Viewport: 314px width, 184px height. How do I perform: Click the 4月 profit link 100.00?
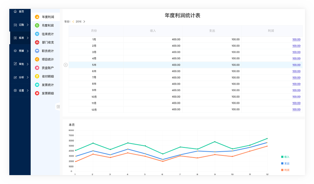(296, 58)
